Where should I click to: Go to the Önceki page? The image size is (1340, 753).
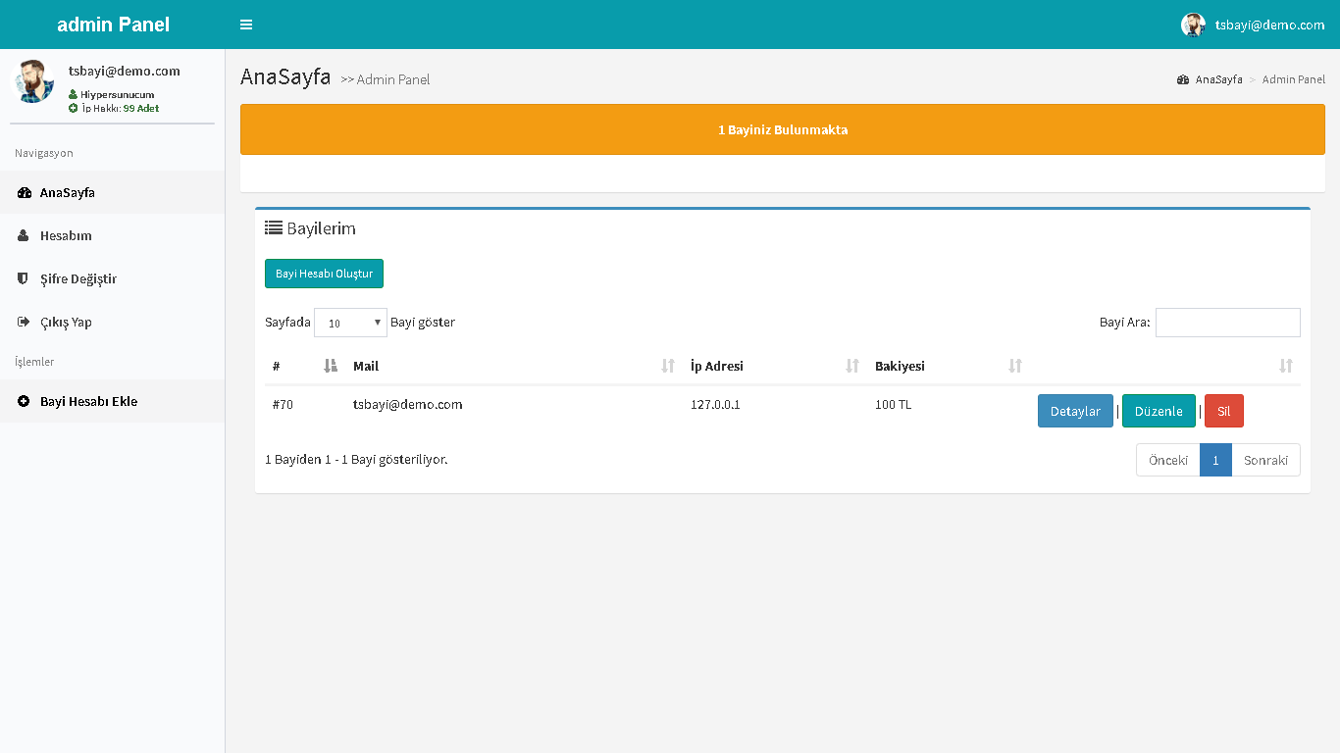tap(1168, 460)
